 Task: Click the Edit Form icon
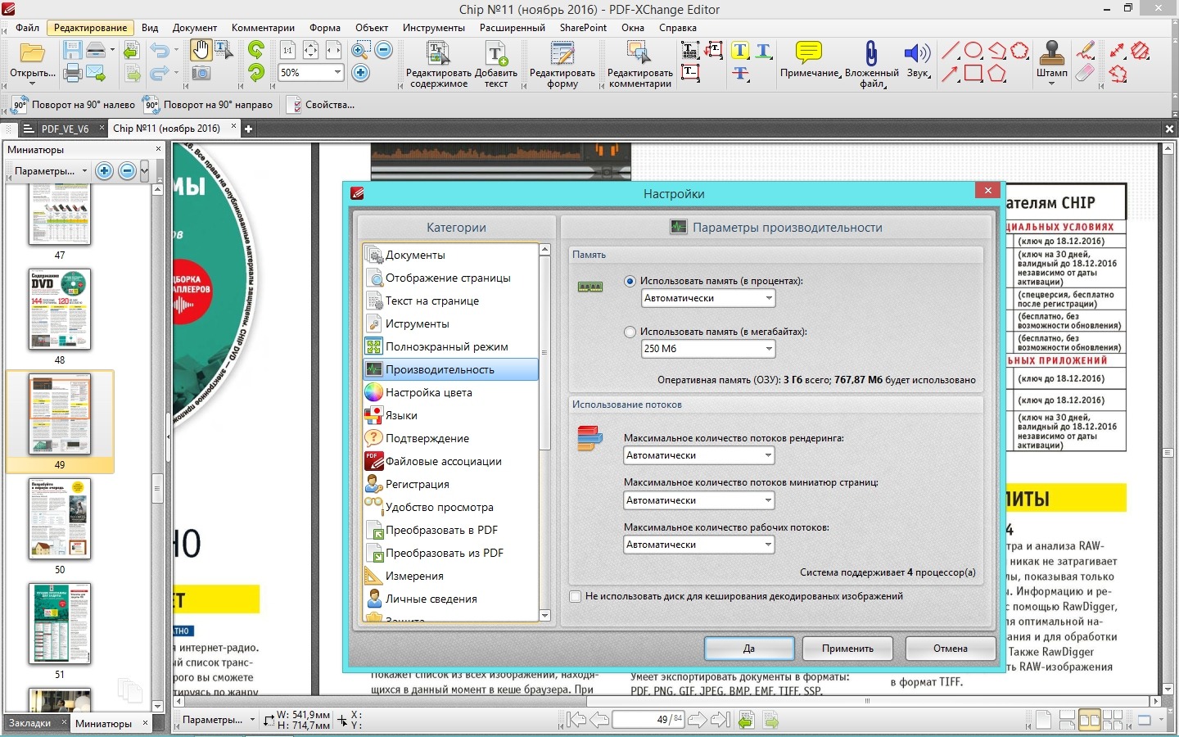[562, 54]
